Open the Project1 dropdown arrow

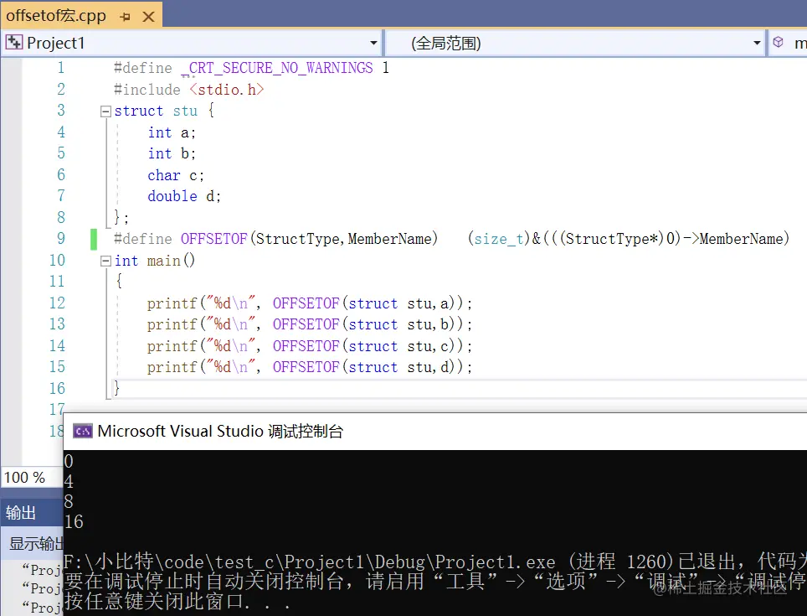coord(373,44)
